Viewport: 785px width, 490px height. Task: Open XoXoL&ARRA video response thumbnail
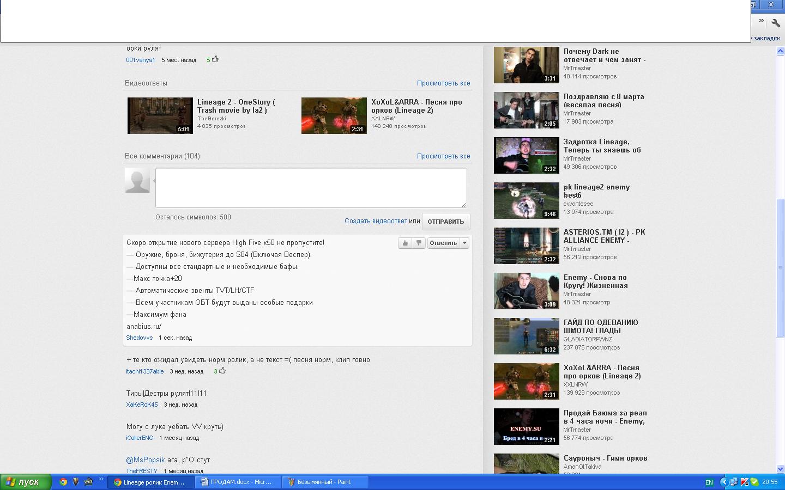pos(334,115)
